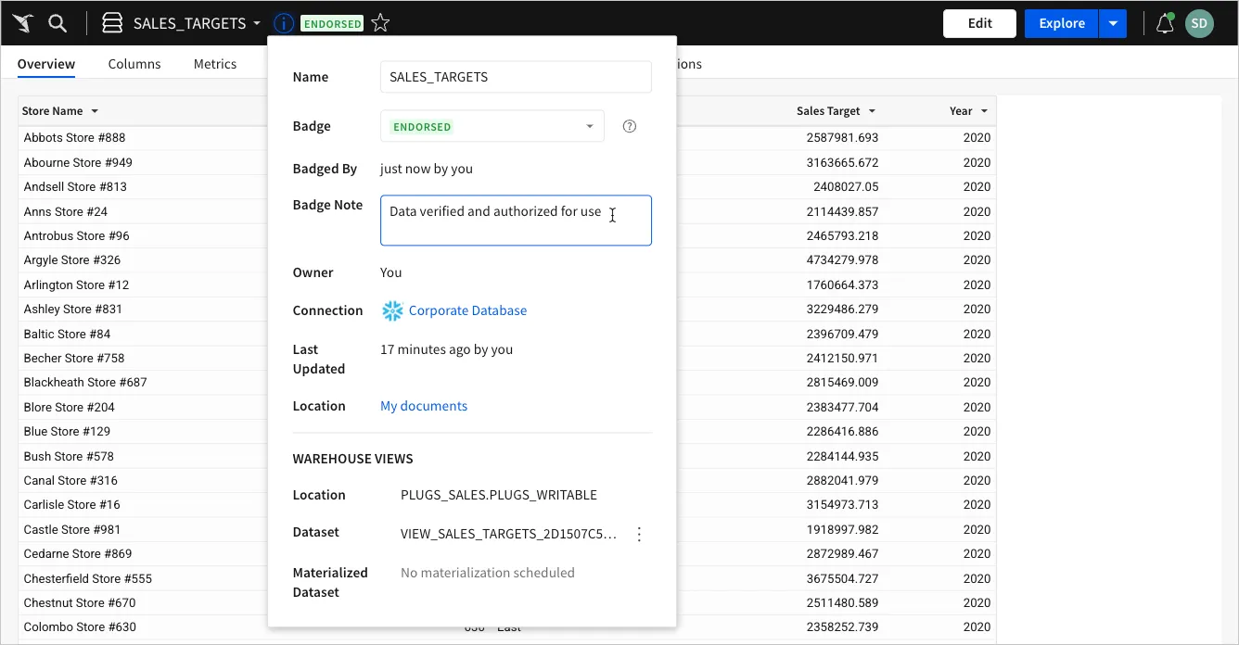The image size is (1239, 645).
Task: Click the Explore button
Action: point(1062,23)
